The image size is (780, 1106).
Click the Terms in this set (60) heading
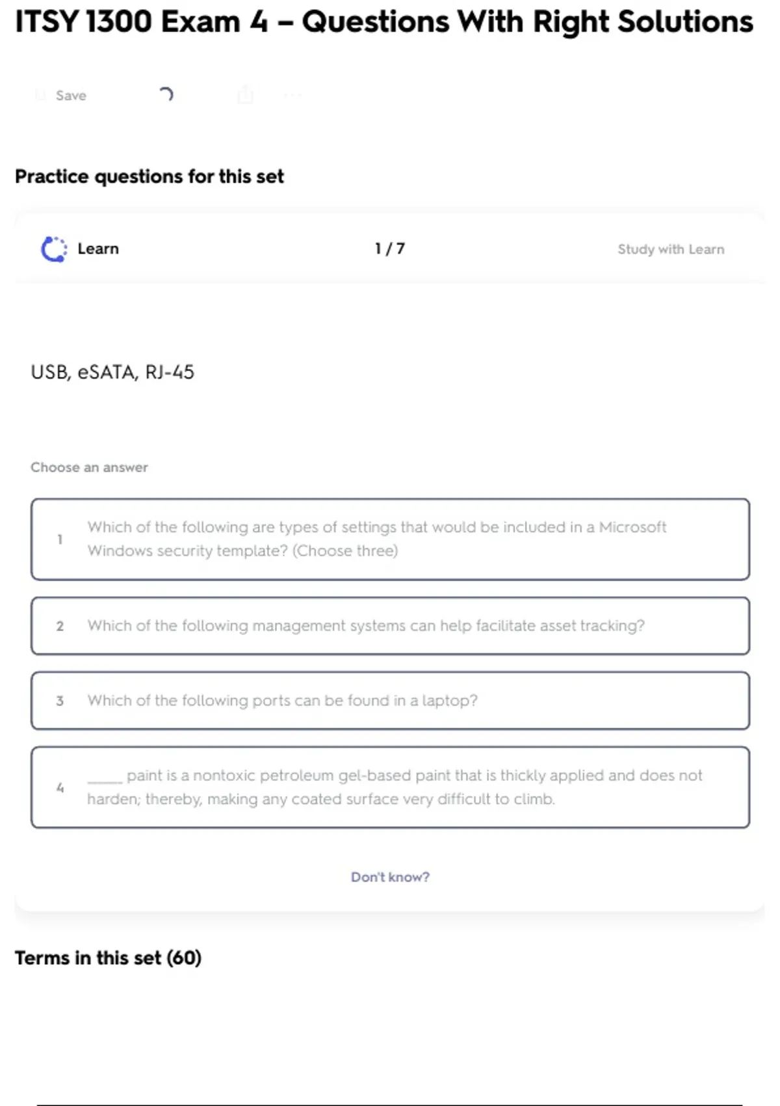point(109,958)
